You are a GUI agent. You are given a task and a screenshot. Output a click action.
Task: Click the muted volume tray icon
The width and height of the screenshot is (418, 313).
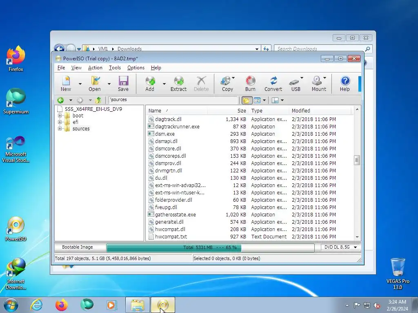pyautogui.click(x=377, y=305)
